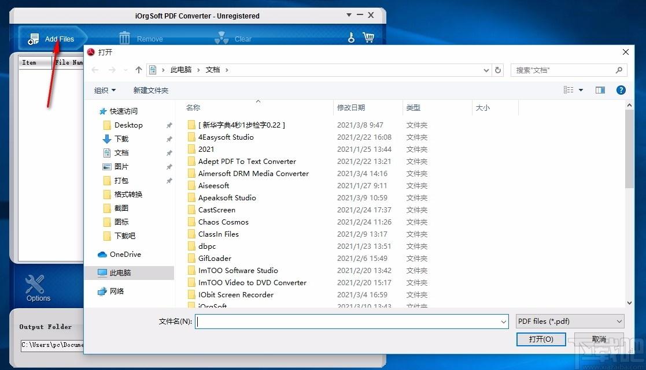Open Desktop in quick access
Viewport: 646px width, 370px height.
click(x=128, y=125)
